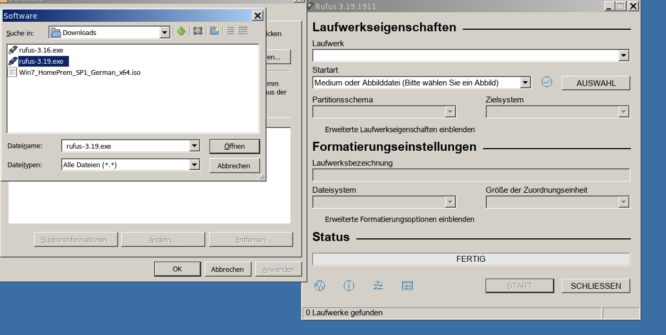Open the Startart dropdown arrow
The width and height of the screenshot is (666, 335).
click(526, 83)
